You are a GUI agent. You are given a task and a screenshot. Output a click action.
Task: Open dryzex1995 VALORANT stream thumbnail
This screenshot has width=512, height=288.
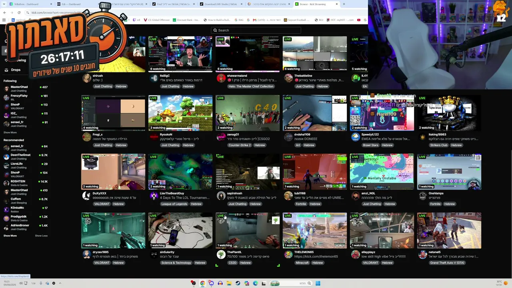(x=113, y=231)
